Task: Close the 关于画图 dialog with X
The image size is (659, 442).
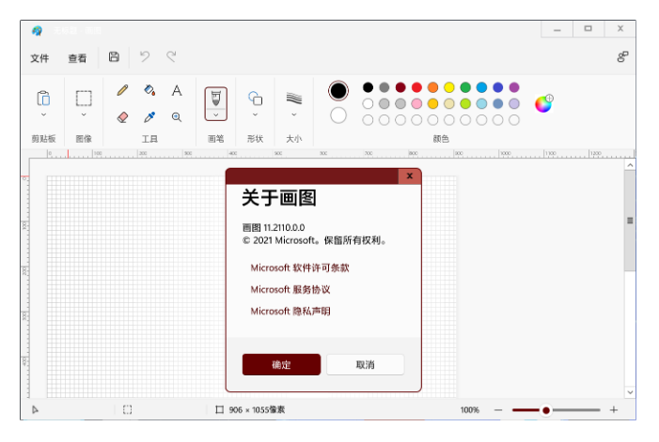Action: pos(409,175)
